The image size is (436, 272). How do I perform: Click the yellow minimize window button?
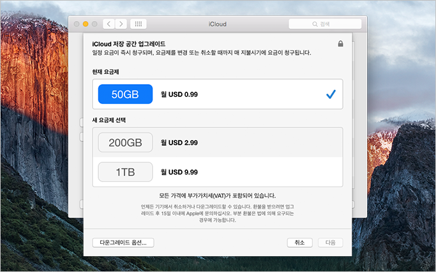pos(86,24)
